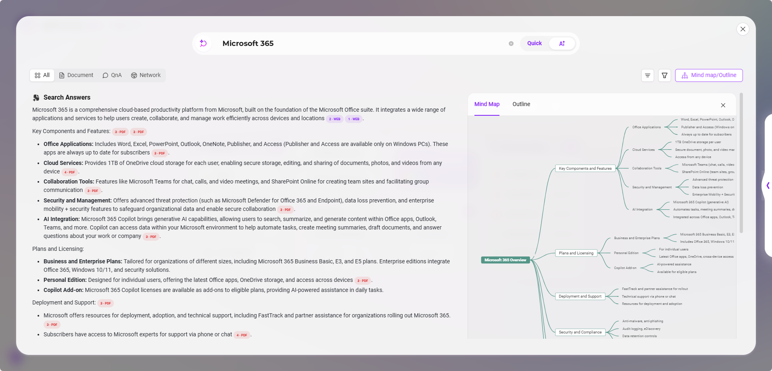Toggle the Mind map/Outline panel button
Image resolution: width=772 pixels, height=371 pixels.
(x=709, y=75)
